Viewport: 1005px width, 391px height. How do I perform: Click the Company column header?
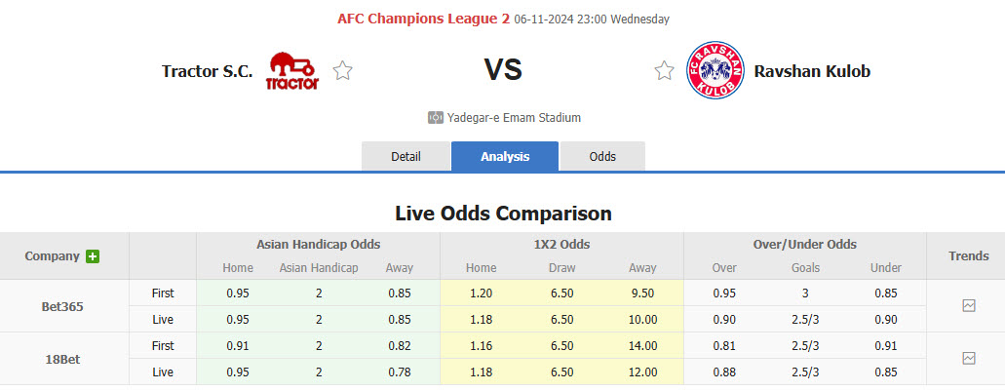tap(52, 256)
